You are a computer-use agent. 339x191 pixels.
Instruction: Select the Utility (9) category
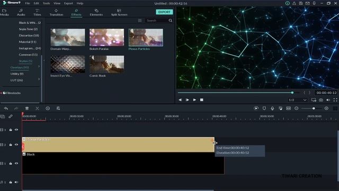[17, 74]
